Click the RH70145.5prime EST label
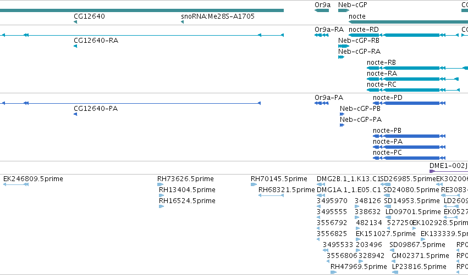The image size is (468, 275). click(279, 179)
